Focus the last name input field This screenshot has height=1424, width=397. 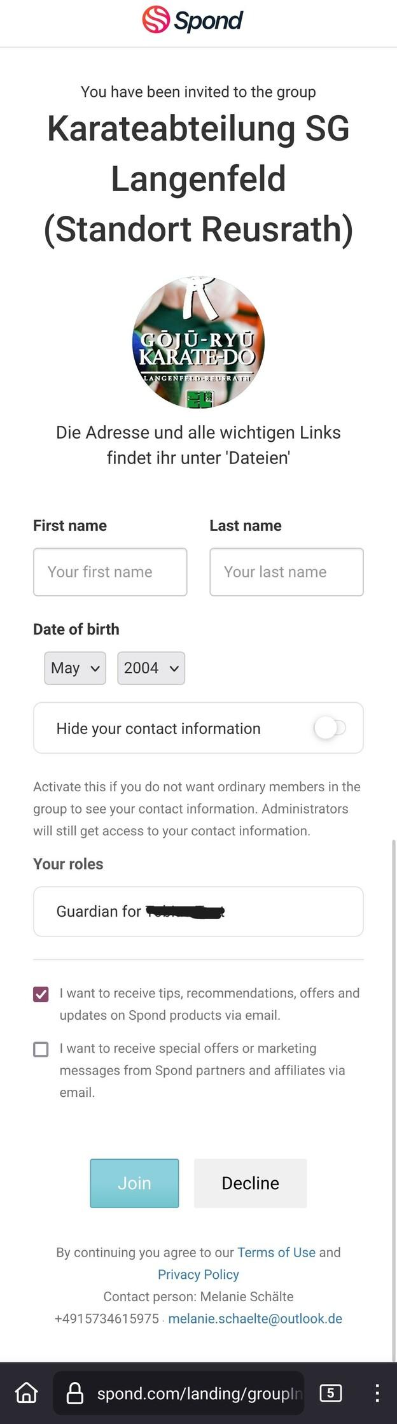click(286, 572)
